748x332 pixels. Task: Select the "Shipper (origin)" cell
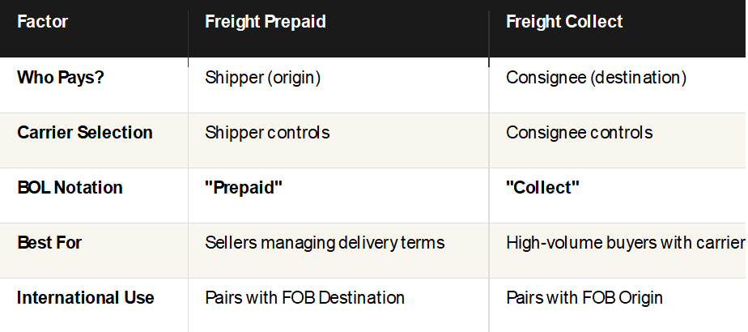pyautogui.click(x=263, y=78)
